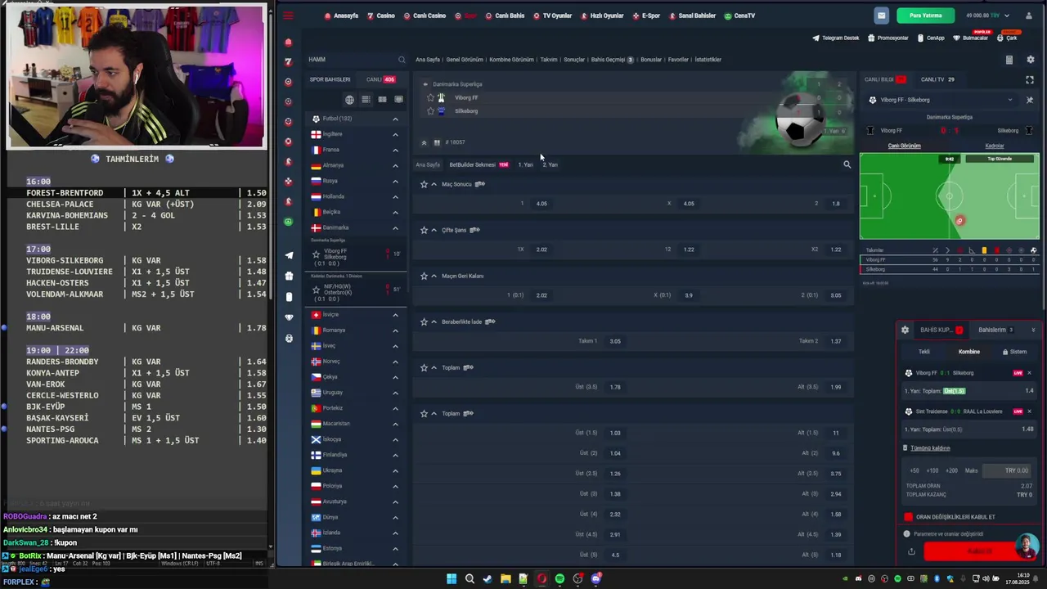Select the globe view icon

coord(349,100)
